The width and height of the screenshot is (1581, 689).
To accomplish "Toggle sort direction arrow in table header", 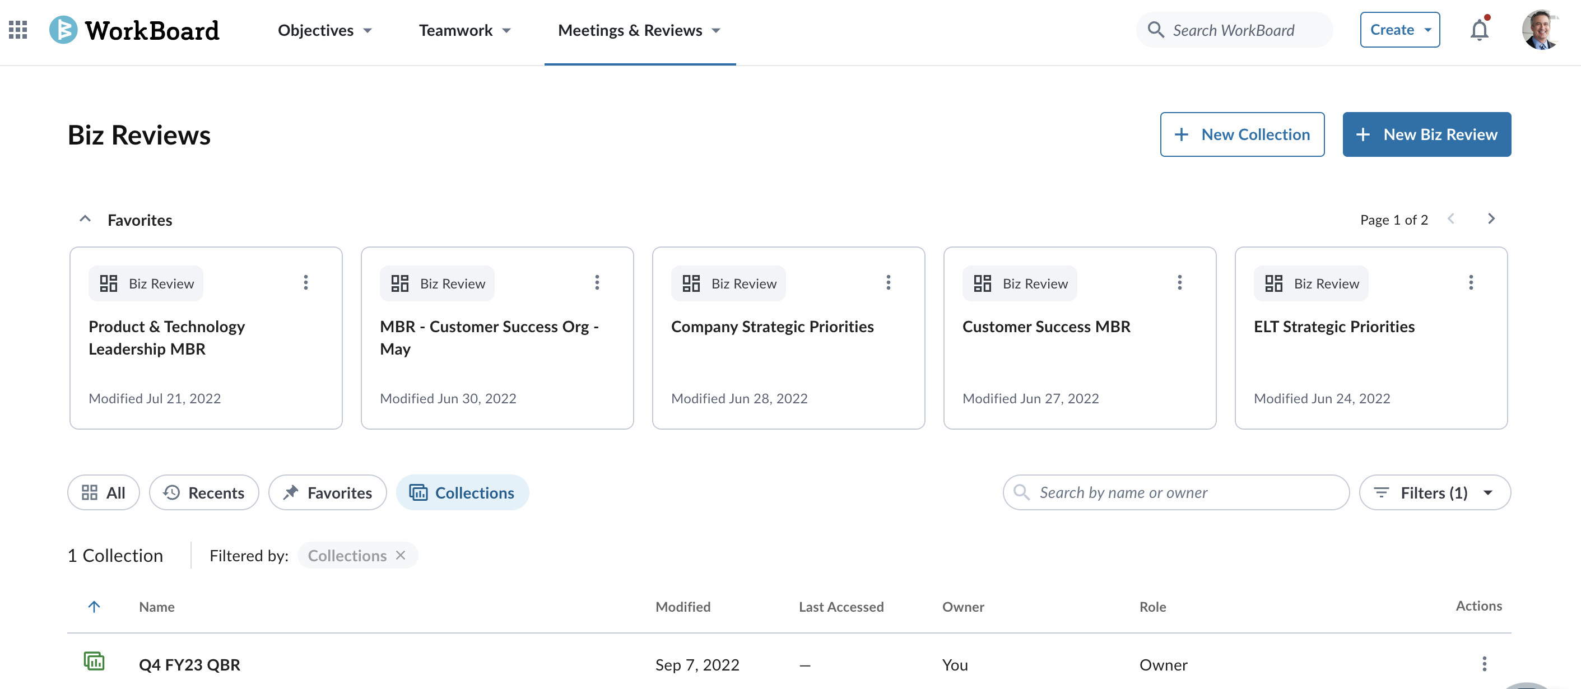I will (x=94, y=606).
